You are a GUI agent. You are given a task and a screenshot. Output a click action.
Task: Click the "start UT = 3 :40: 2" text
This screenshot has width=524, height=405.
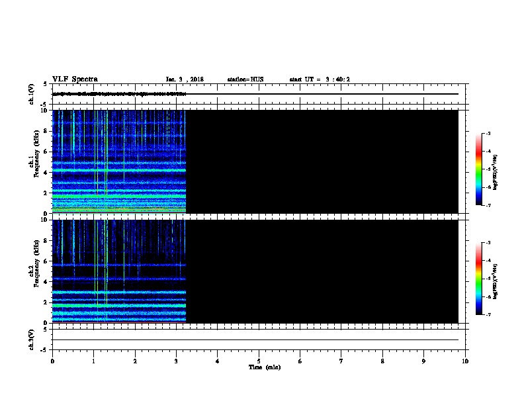pos(320,79)
